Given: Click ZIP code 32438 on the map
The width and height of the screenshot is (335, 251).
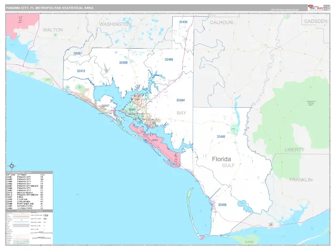Looking at the screenshot, I should coord(183,22).
